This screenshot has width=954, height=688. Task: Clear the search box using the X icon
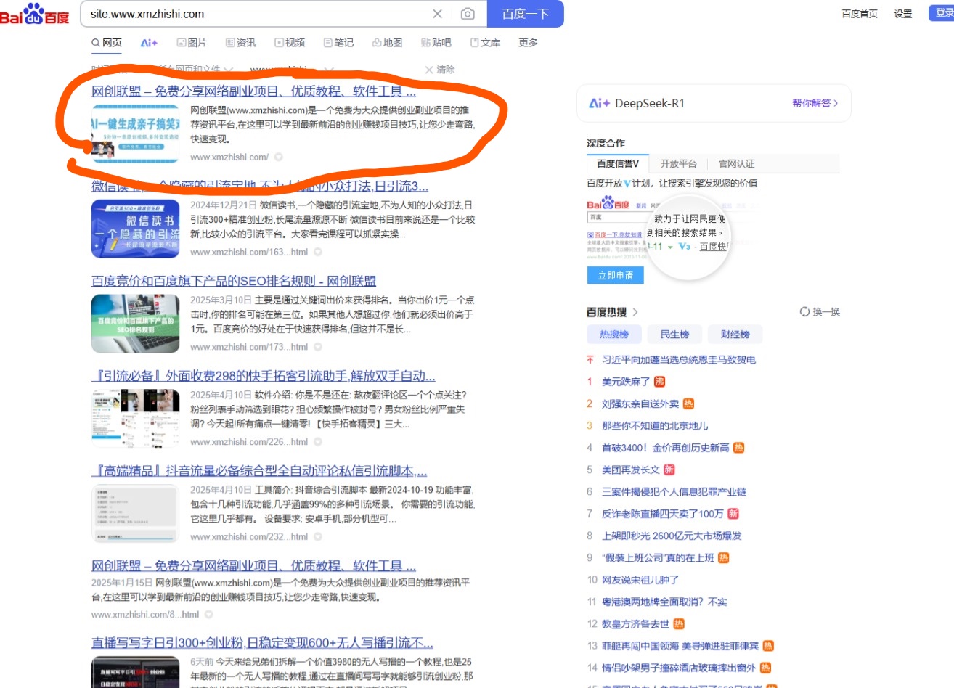[439, 14]
